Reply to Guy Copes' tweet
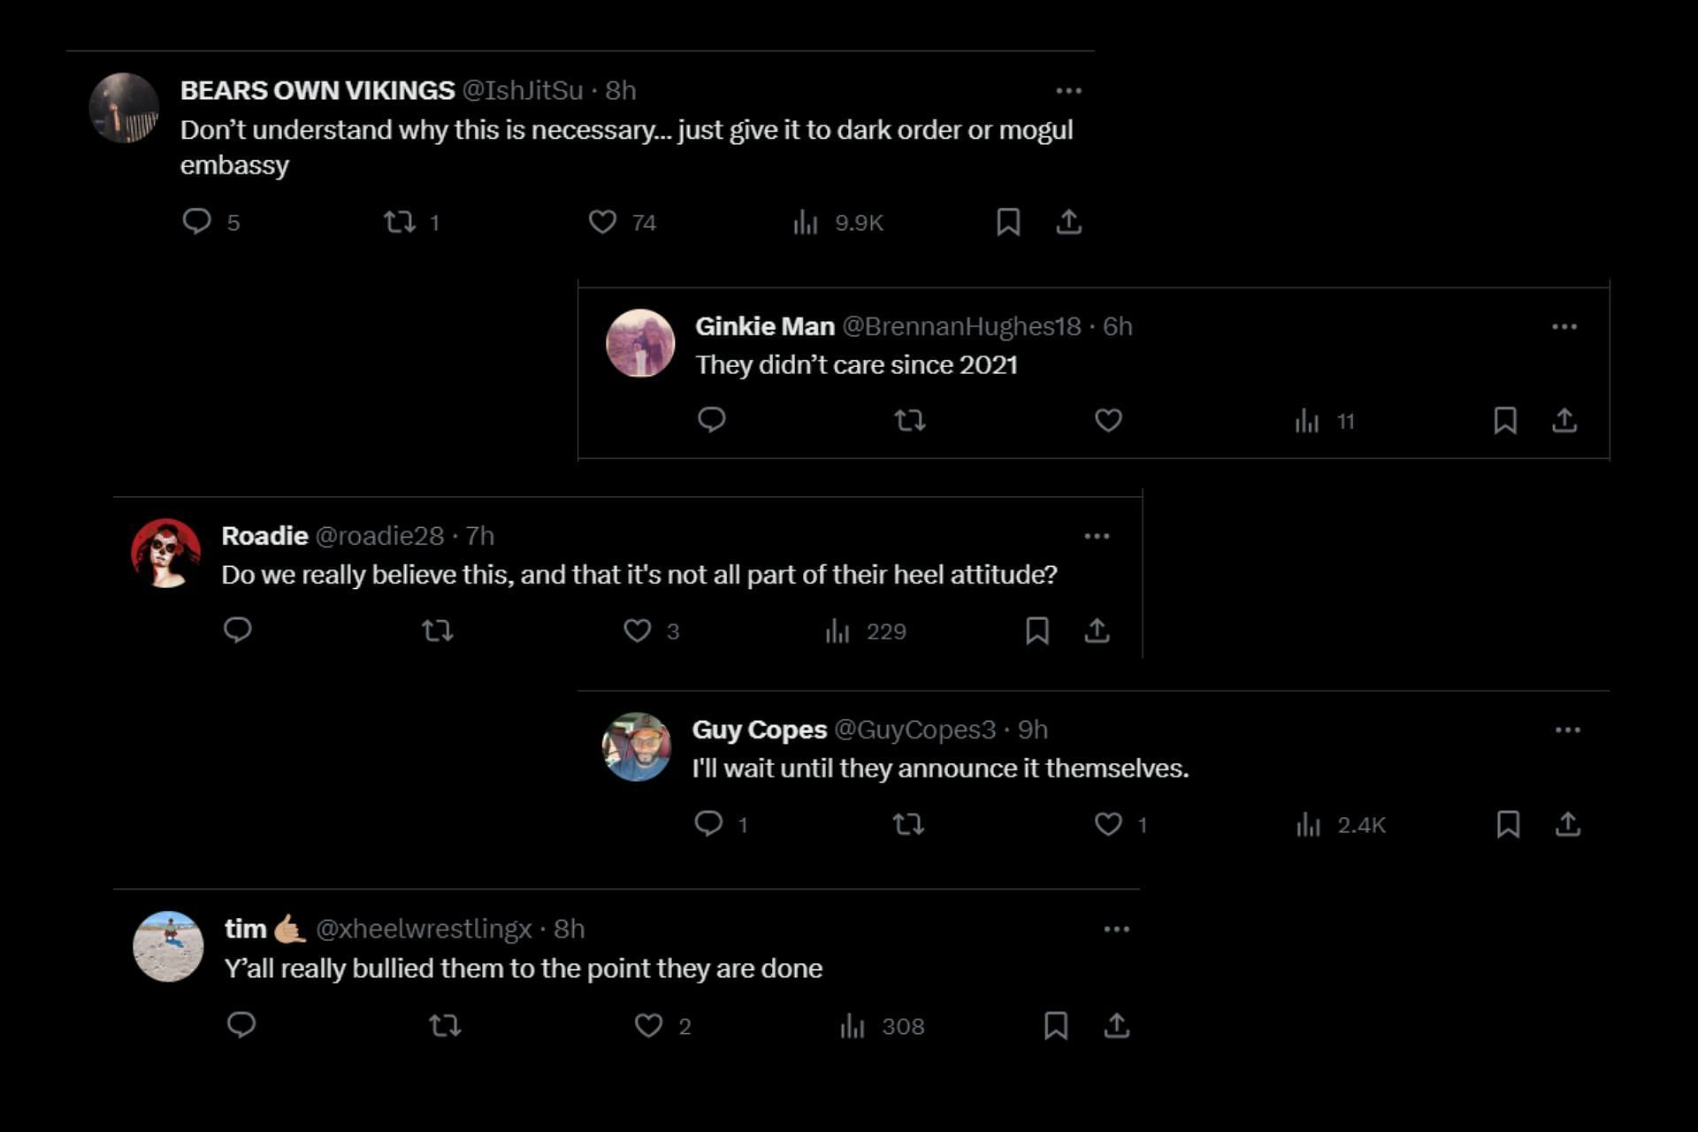The width and height of the screenshot is (1698, 1132). (708, 823)
